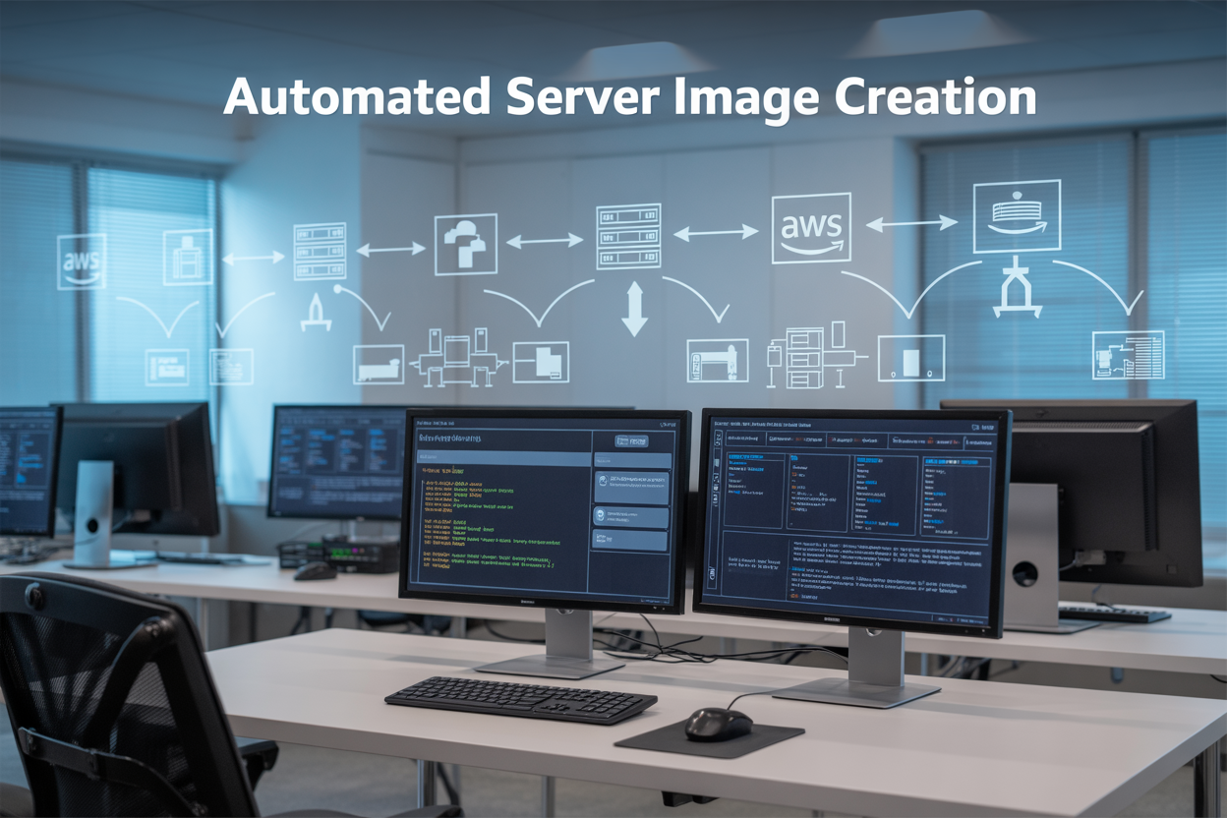The height and width of the screenshot is (818, 1227).
Task: Click the document icon at far right of diagram
Action: tap(1128, 355)
